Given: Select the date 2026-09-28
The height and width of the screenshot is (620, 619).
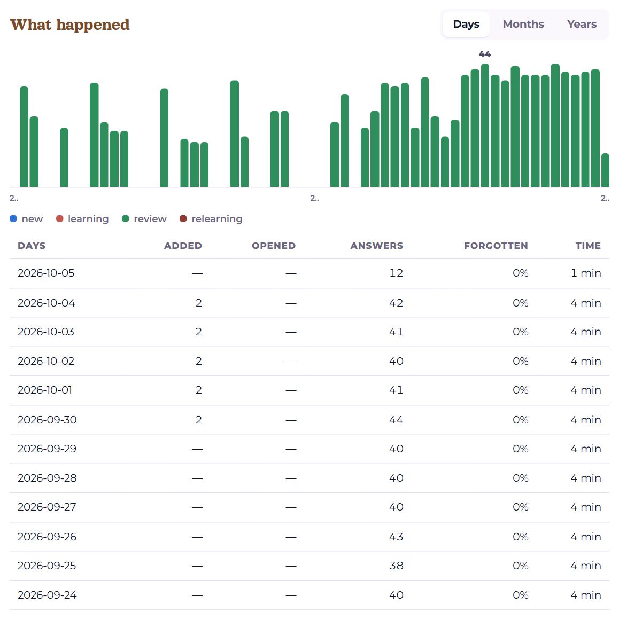Looking at the screenshot, I should [x=47, y=477].
